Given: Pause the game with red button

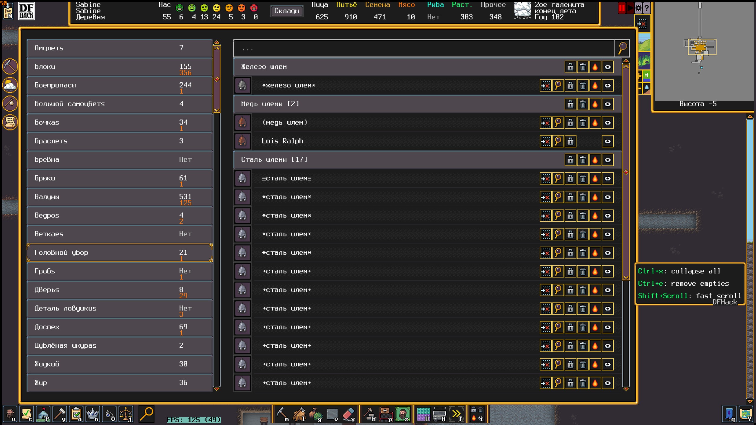Looking at the screenshot, I should [x=622, y=8].
